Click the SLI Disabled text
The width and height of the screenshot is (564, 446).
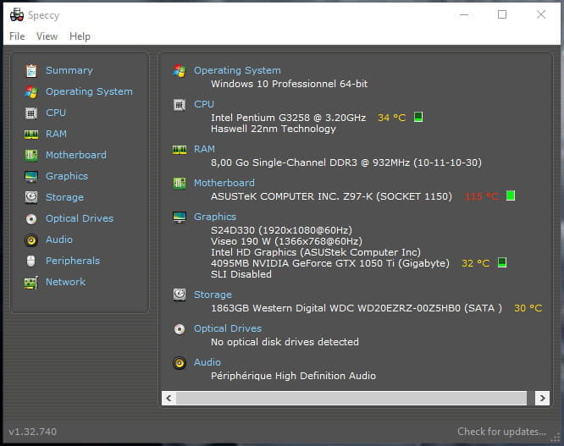pos(241,274)
